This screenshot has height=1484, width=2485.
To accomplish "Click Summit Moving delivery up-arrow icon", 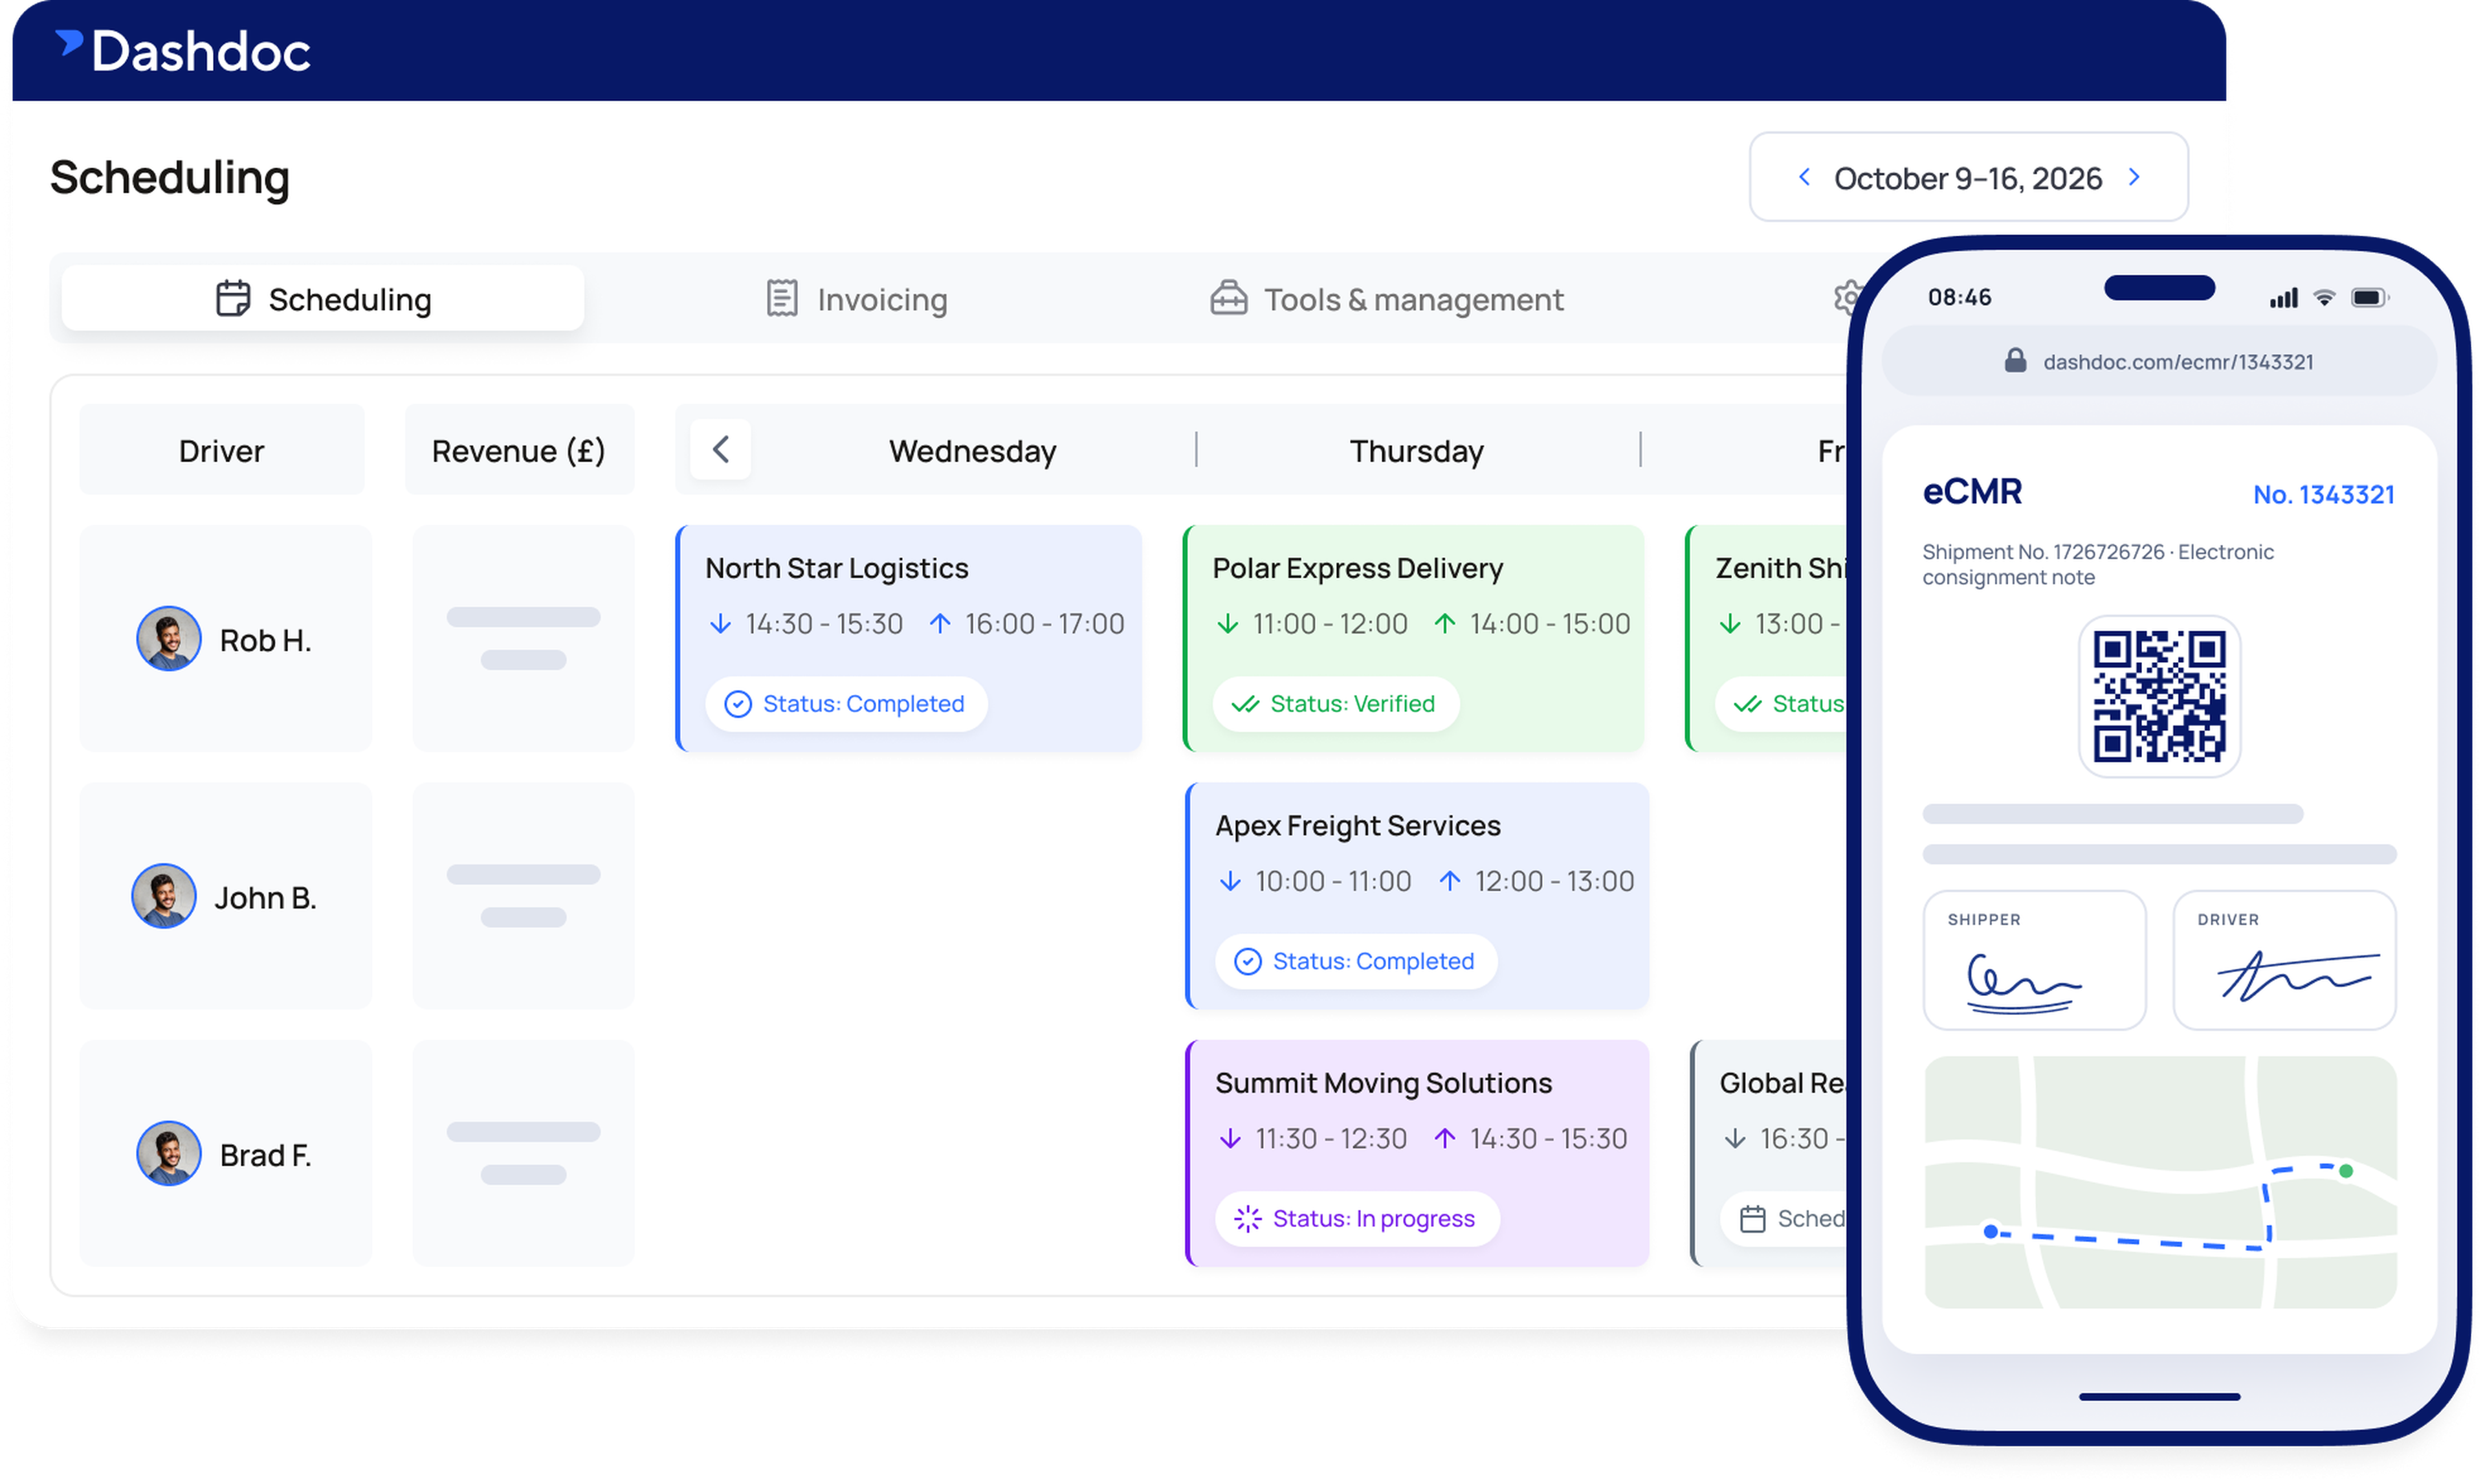I will click(1446, 1140).
